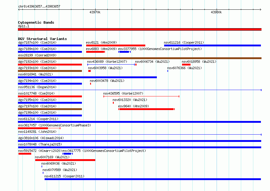Click dgv7198n100 (Coe2014) label
Screen dimensions: 270x191
pyautogui.click(x=37, y=112)
